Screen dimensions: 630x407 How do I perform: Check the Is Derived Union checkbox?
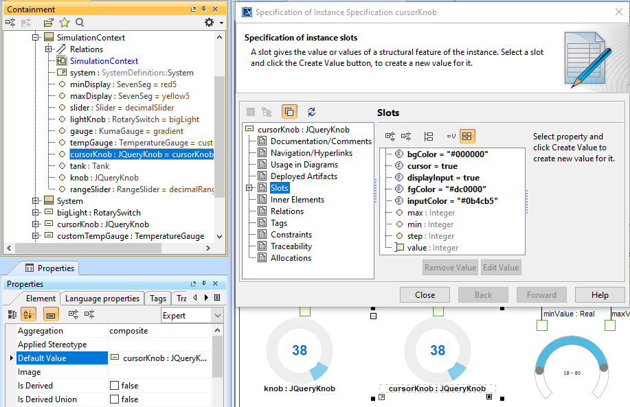tap(114, 399)
